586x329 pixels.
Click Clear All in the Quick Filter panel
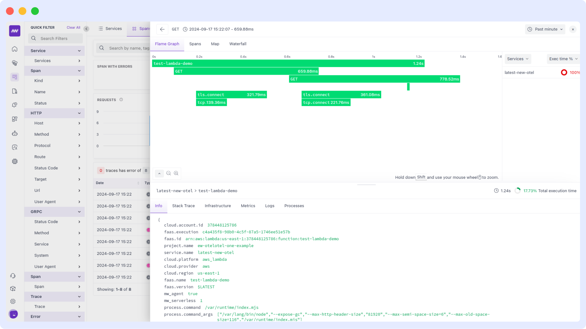[73, 27]
